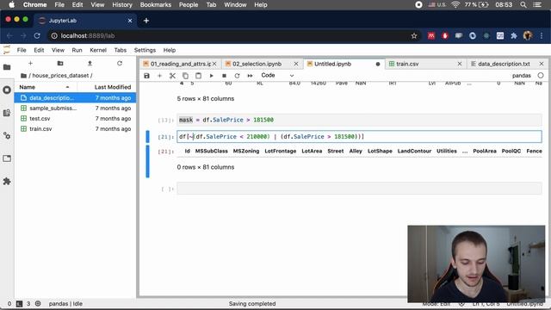Image resolution: width=551 pixels, height=310 pixels.
Task: Click the Chrome browser reload button
Action: (x=37, y=36)
